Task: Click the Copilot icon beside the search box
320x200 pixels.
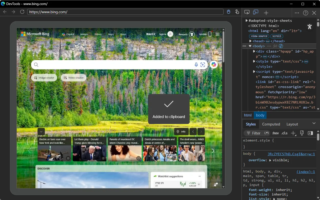Action: [x=214, y=65]
